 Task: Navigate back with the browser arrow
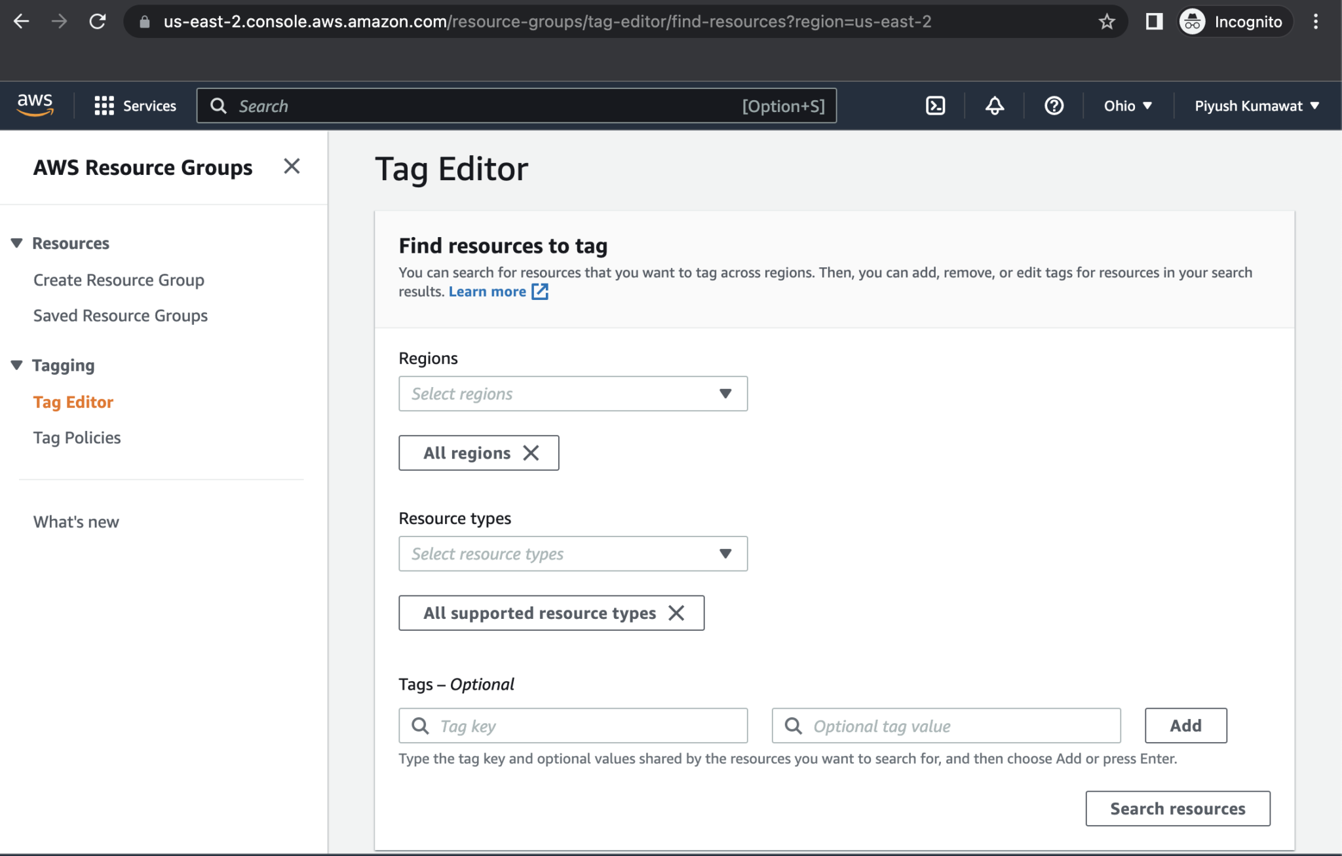tap(22, 21)
